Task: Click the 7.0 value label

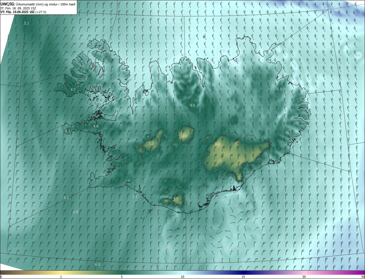Action: point(103,175)
